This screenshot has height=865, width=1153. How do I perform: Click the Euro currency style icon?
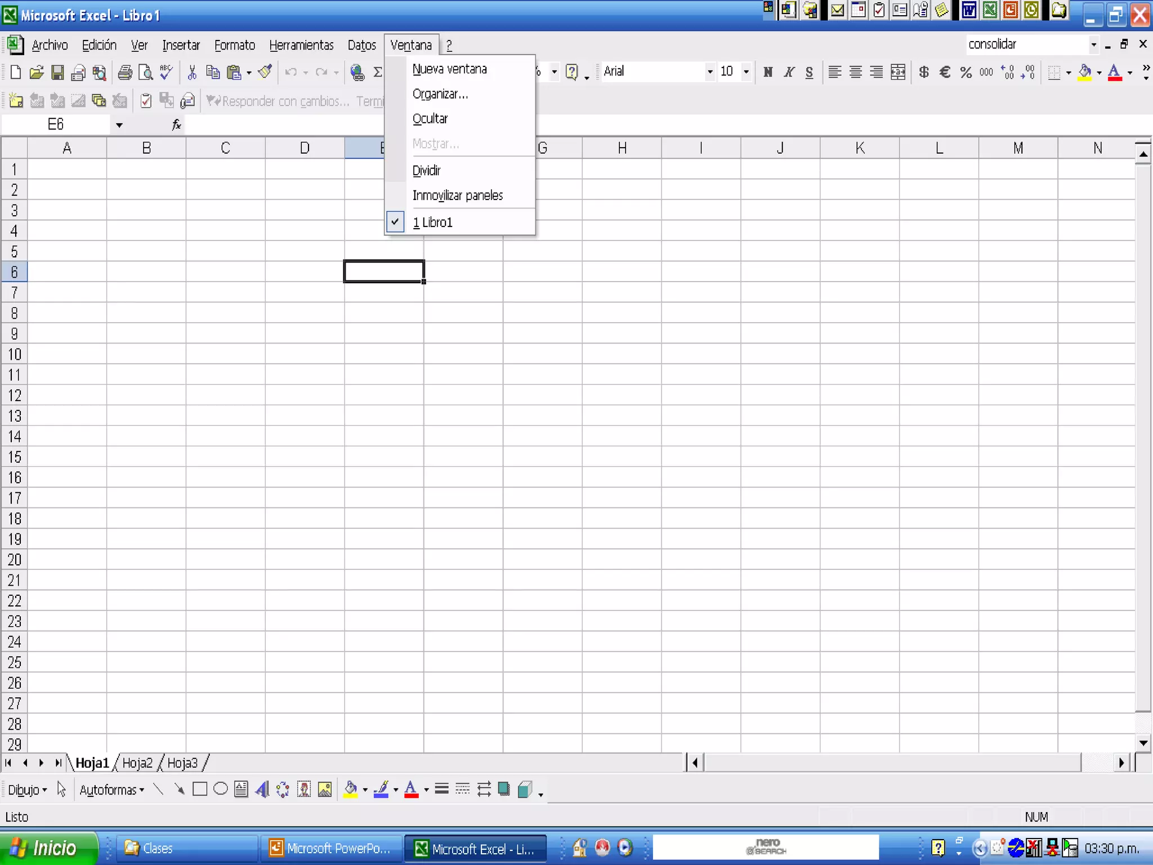tap(945, 72)
